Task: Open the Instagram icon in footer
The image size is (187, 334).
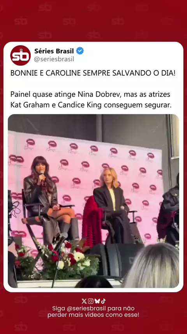Action: tap(91, 301)
